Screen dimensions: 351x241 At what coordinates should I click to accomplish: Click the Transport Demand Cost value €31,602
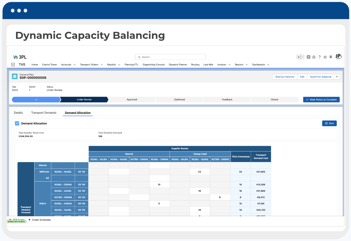[261, 172]
